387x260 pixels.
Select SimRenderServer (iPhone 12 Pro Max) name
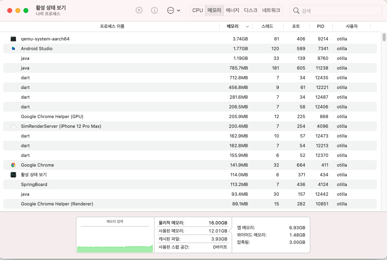pyautogui.click(x=61, y=126)
